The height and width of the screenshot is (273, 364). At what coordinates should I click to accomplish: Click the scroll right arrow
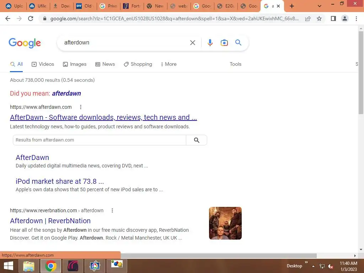(x=355, y=256)
